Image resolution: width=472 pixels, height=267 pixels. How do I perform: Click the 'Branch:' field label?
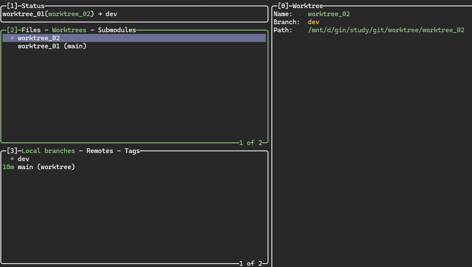coord(287,22)
